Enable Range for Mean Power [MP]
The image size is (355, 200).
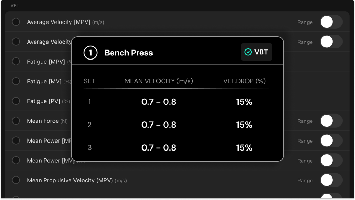click(x=331, y=140)
